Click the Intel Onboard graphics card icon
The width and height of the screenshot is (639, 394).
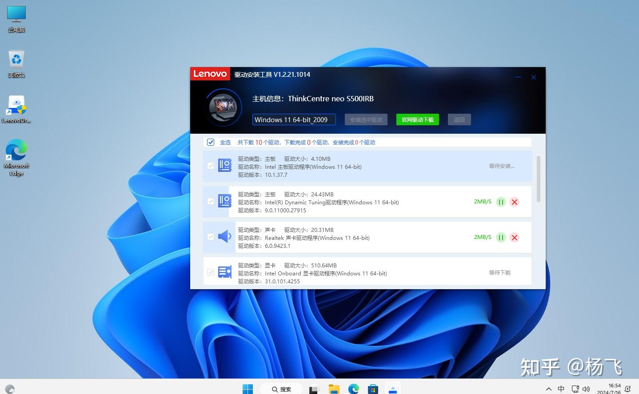225,271
